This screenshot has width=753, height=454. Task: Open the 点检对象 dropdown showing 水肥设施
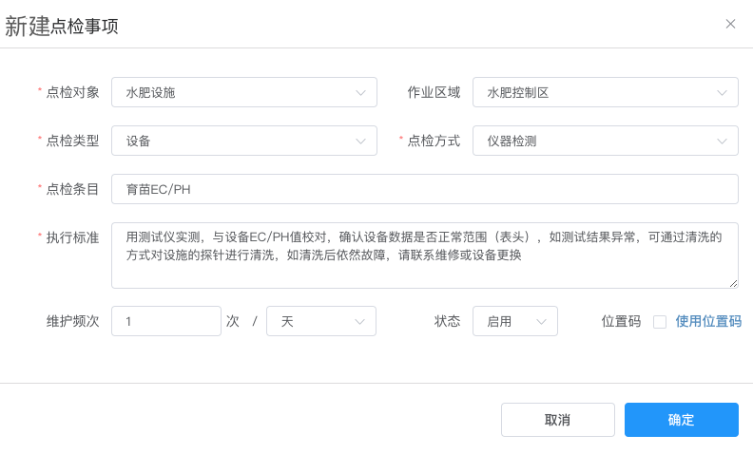(x=244, y=92)
